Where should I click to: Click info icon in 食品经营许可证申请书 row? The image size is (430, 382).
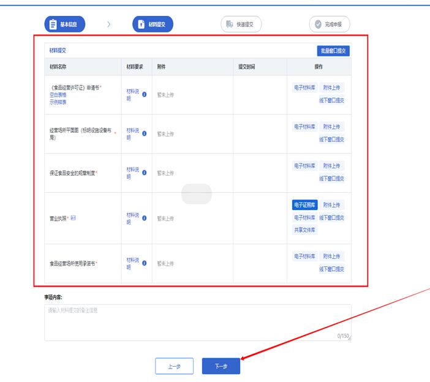coord(144,94)
